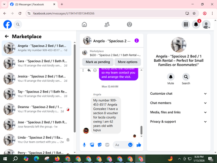Expand the Customize chat section
The height and width of the screenshot is (163, 217).
point(178,93)
